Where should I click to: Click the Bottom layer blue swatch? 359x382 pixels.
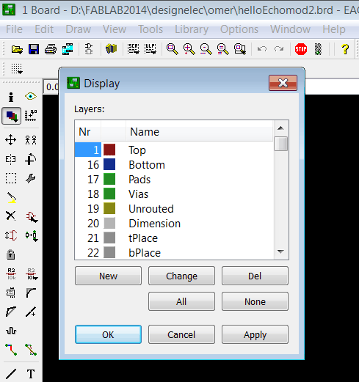109,164
